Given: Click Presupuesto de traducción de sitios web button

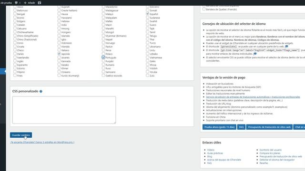Looking at the screenshot, I should tap(269, 127).
